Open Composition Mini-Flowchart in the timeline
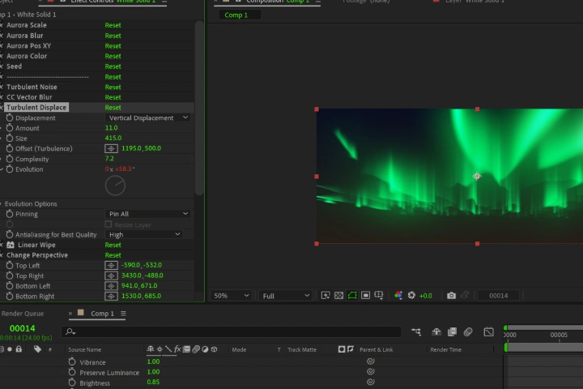Screen dimensions: 583x389 [416, 331]
